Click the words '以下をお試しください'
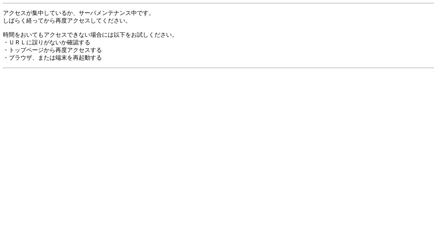The image size is (437, 229). 143,35
